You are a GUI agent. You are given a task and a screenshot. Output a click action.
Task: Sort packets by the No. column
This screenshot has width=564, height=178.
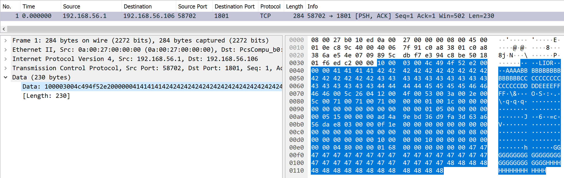pos(7,6)
